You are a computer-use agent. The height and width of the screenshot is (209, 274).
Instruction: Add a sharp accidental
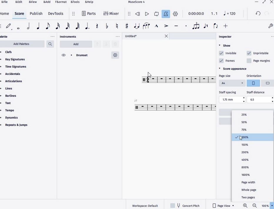[x=126, y=26]
